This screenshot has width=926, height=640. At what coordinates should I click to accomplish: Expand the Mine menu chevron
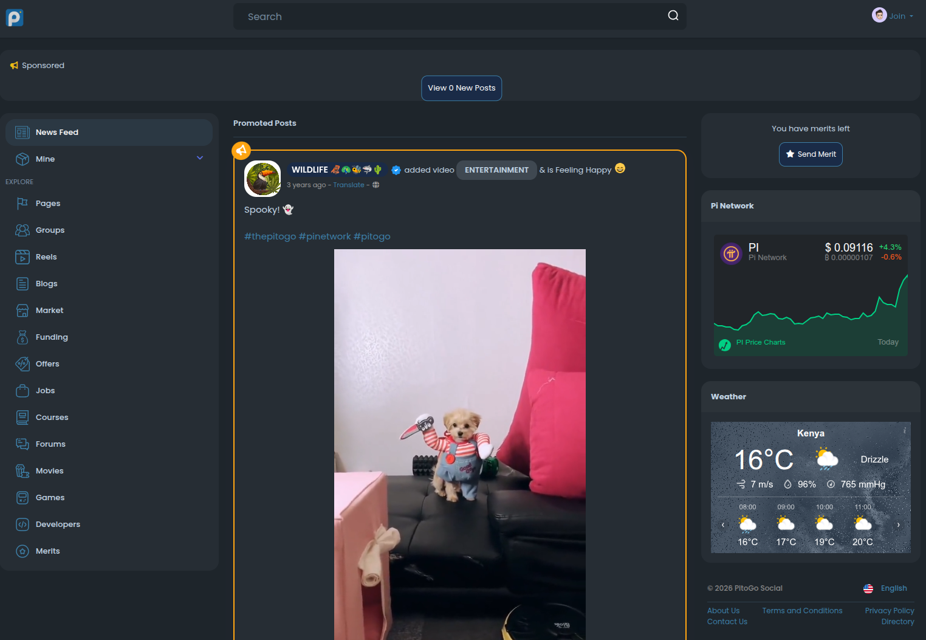[x=200, y=158]
